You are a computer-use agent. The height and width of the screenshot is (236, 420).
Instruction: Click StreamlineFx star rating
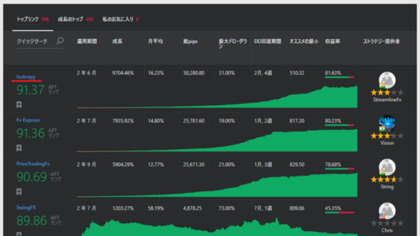coord(387,92)
